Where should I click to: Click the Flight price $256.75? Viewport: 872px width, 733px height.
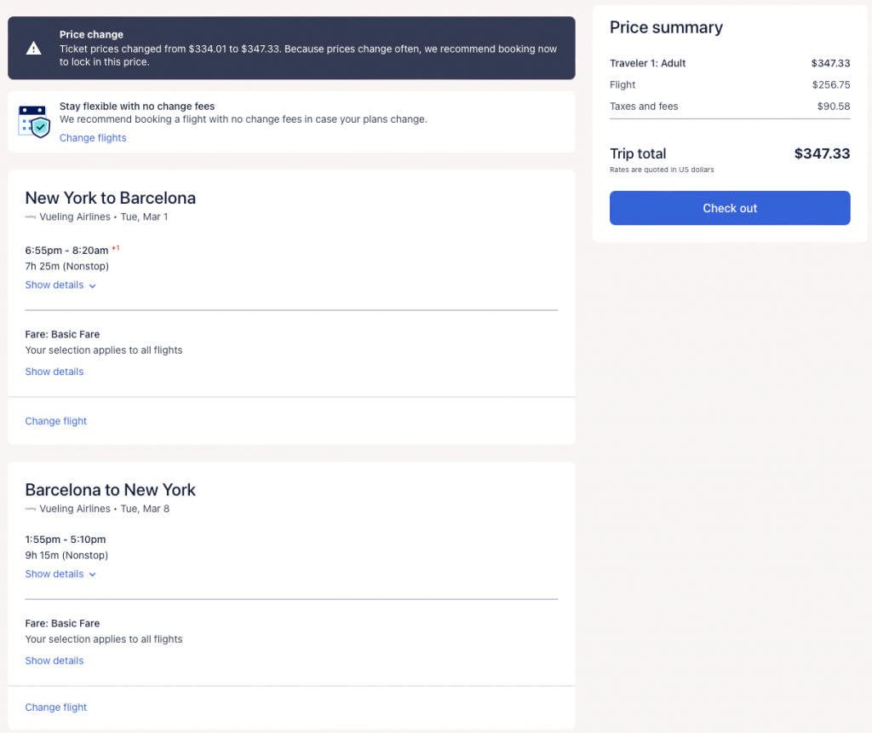831,85
